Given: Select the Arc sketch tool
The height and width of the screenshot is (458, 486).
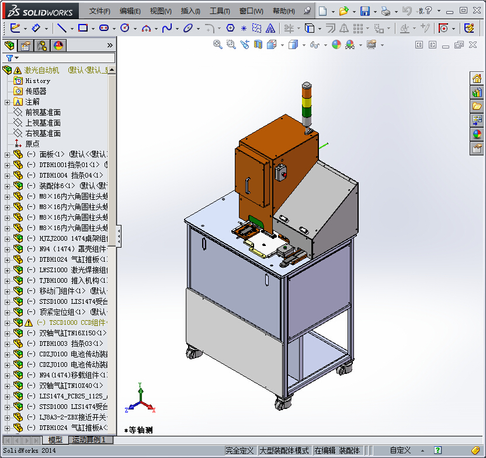Looking at the screenshot, I should (x=146, y=29).
